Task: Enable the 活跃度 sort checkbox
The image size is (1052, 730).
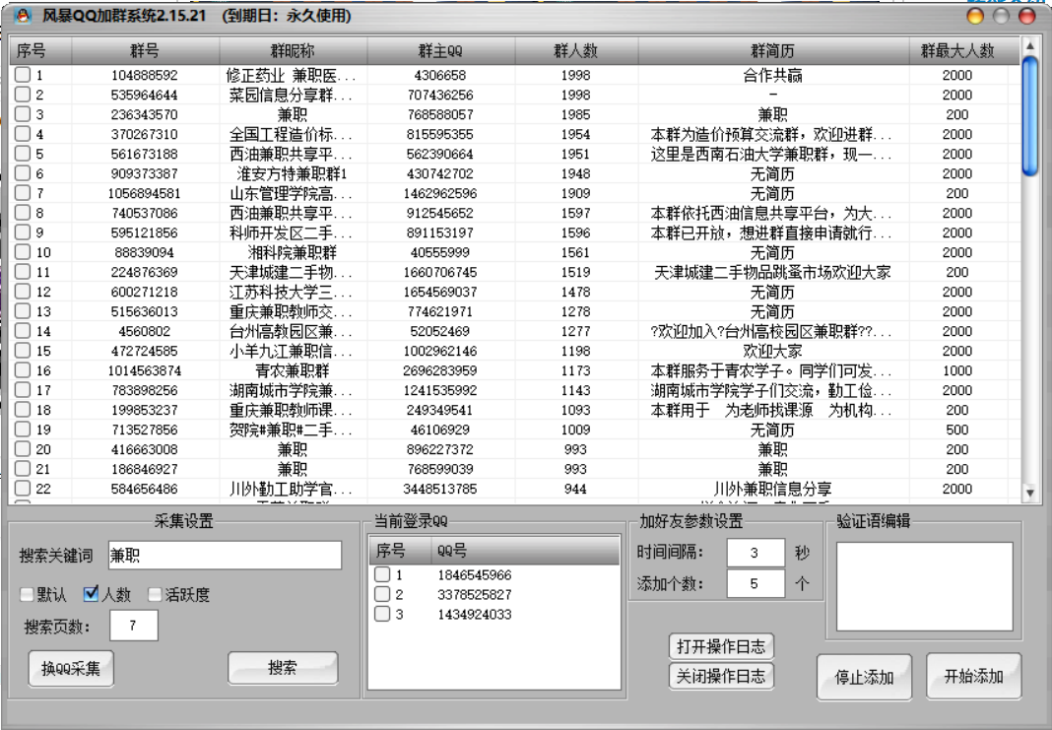Action: point(155,594)
